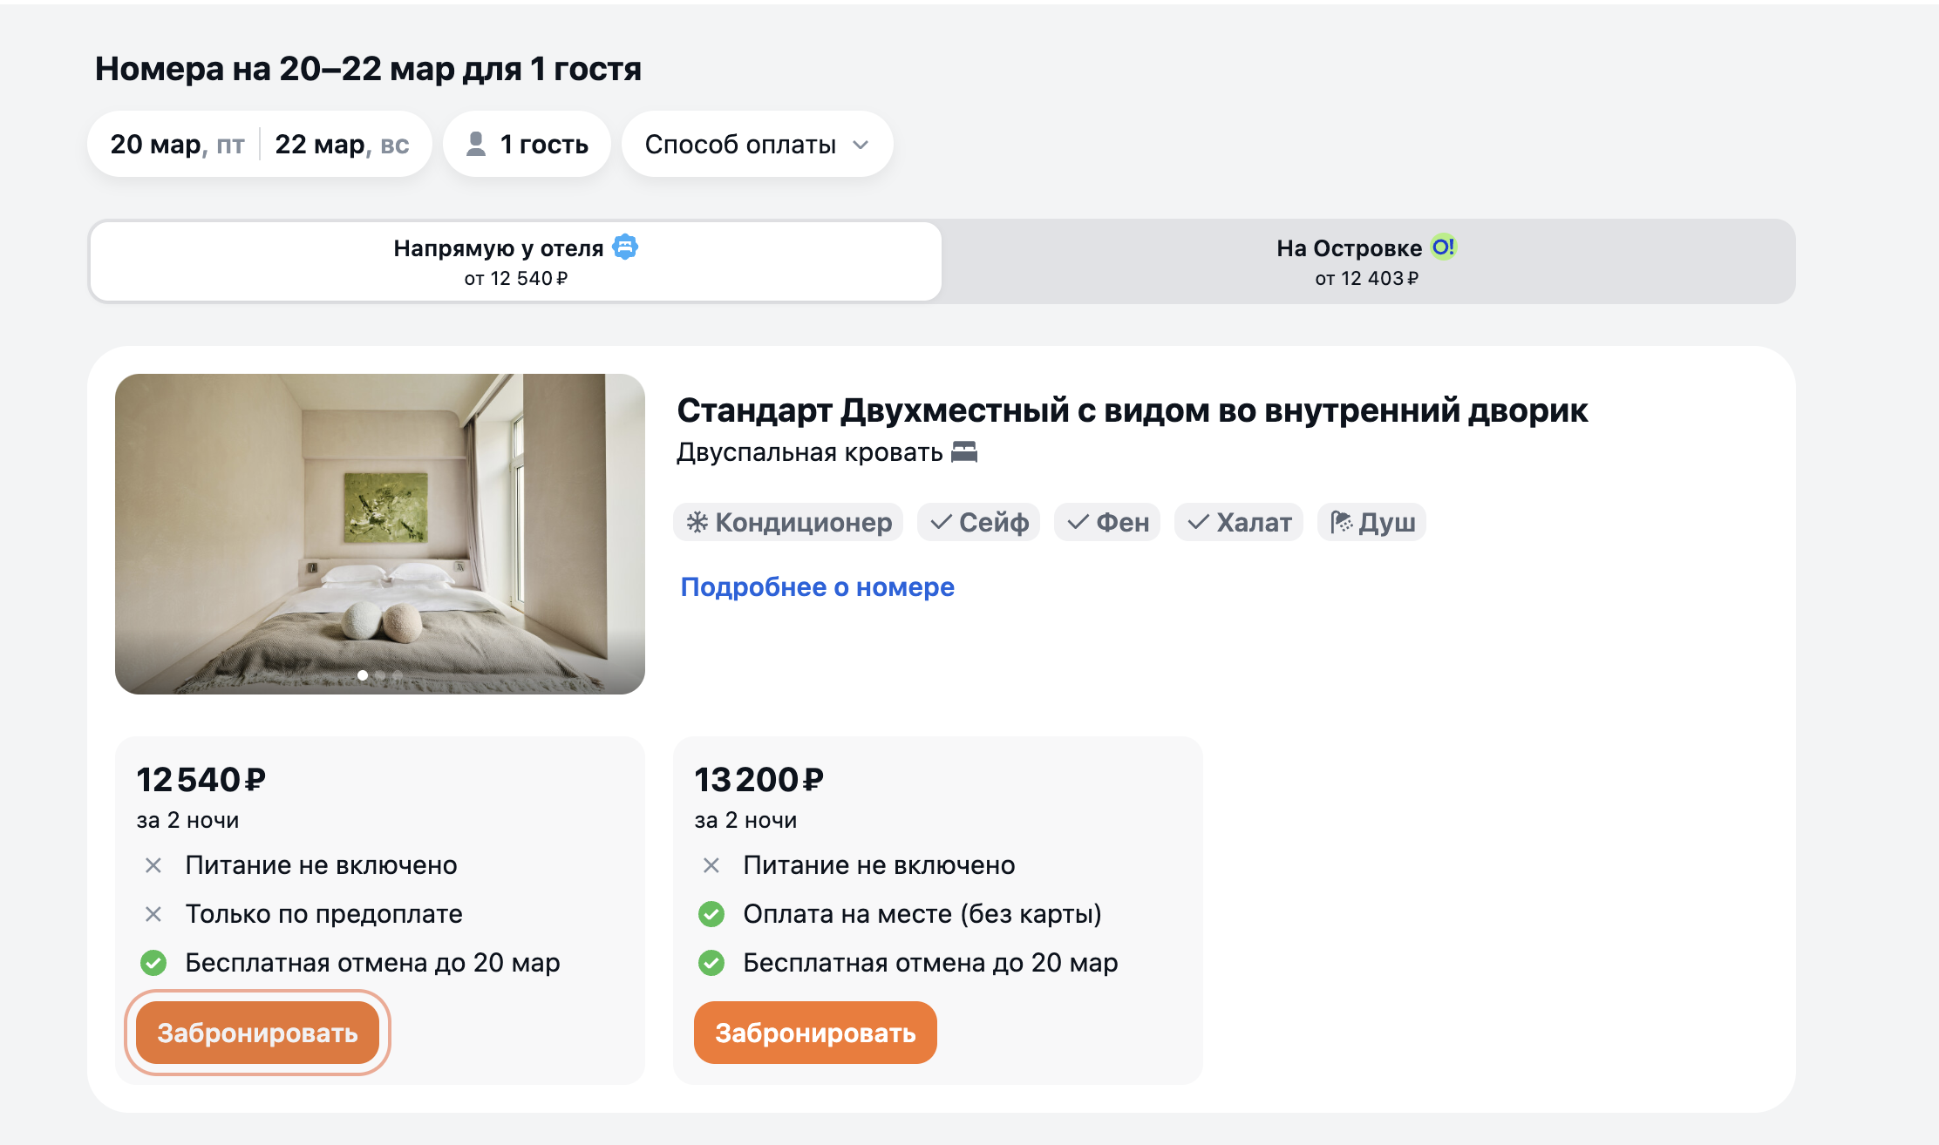Book the 13 200 ₽ rate
Viewport: 1939px width, 1145px height.
click(815, 1033)
